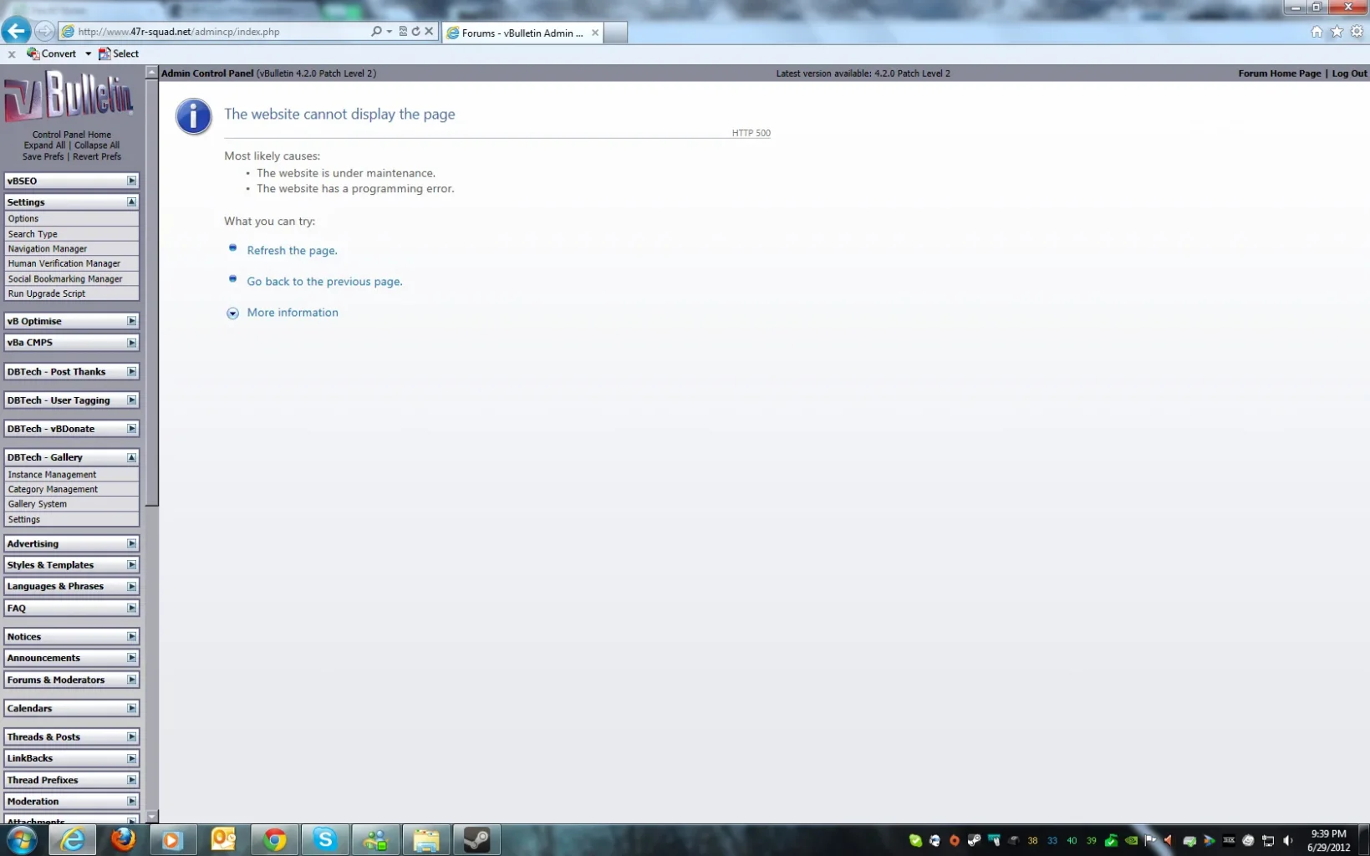Click Refresh the page link
Viewport: 1370px width, 856px height.
[292, 251]
